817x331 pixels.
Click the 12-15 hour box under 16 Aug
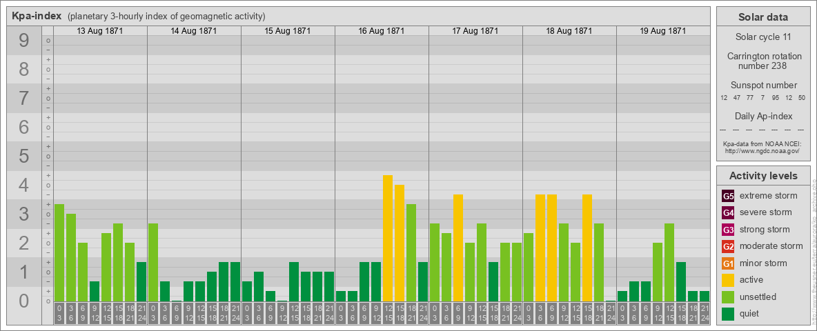[x=388, y=314]
